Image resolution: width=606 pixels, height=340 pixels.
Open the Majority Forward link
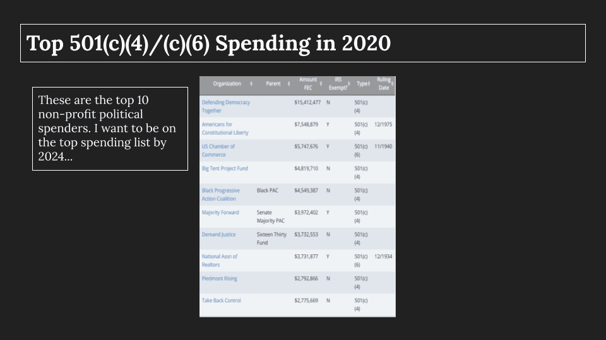(x=220, y=212)
